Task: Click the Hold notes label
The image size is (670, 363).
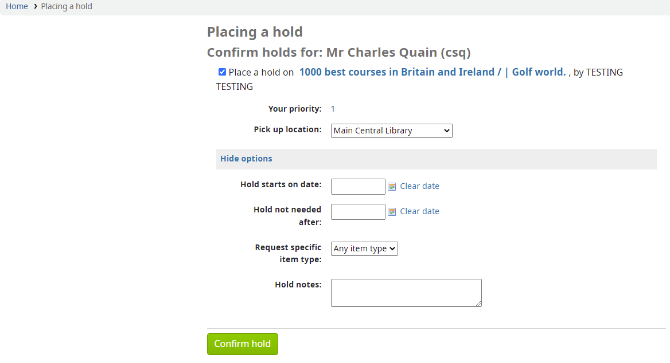Action: 298,285
